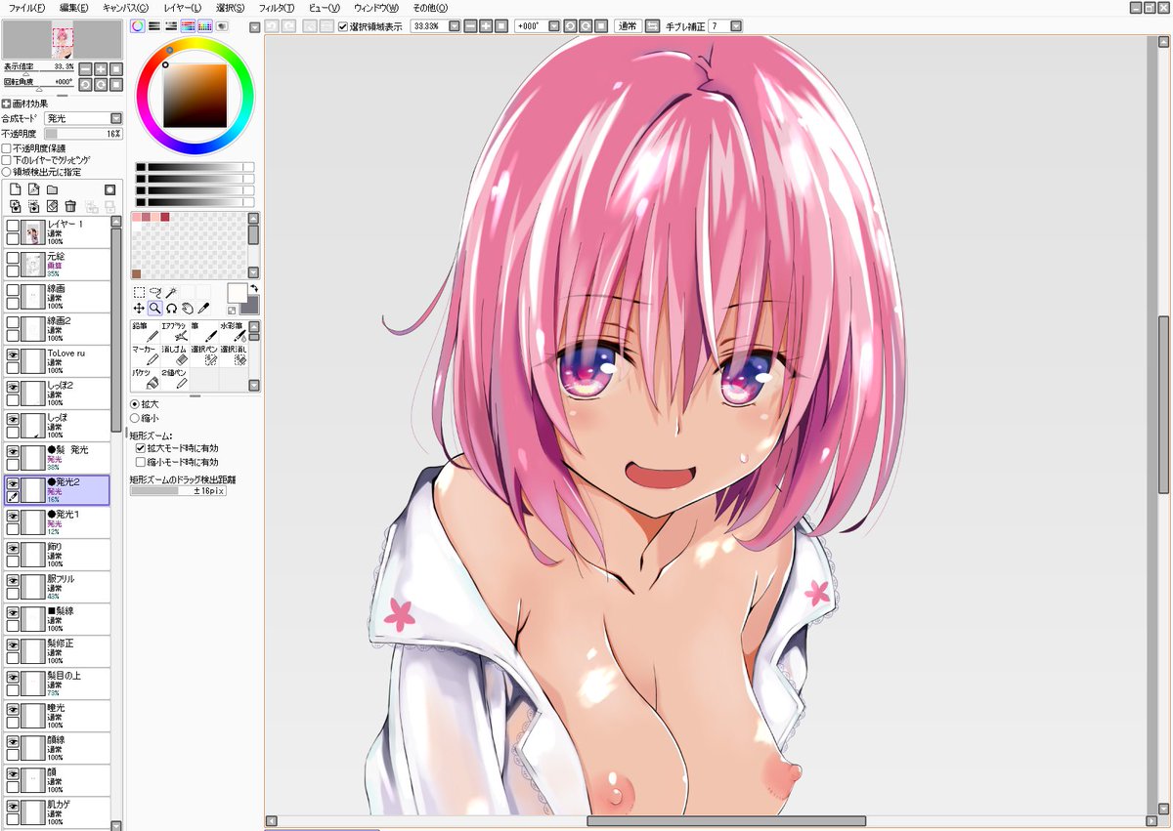Open the 合成モード blend mode dropdown

(x=116, y=118)
